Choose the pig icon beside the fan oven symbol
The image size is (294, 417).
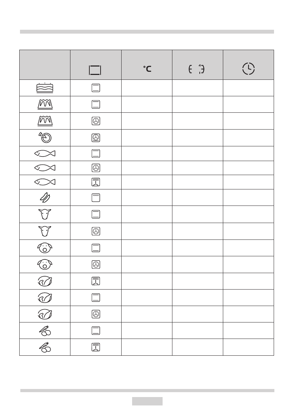[x=45, y=264]
